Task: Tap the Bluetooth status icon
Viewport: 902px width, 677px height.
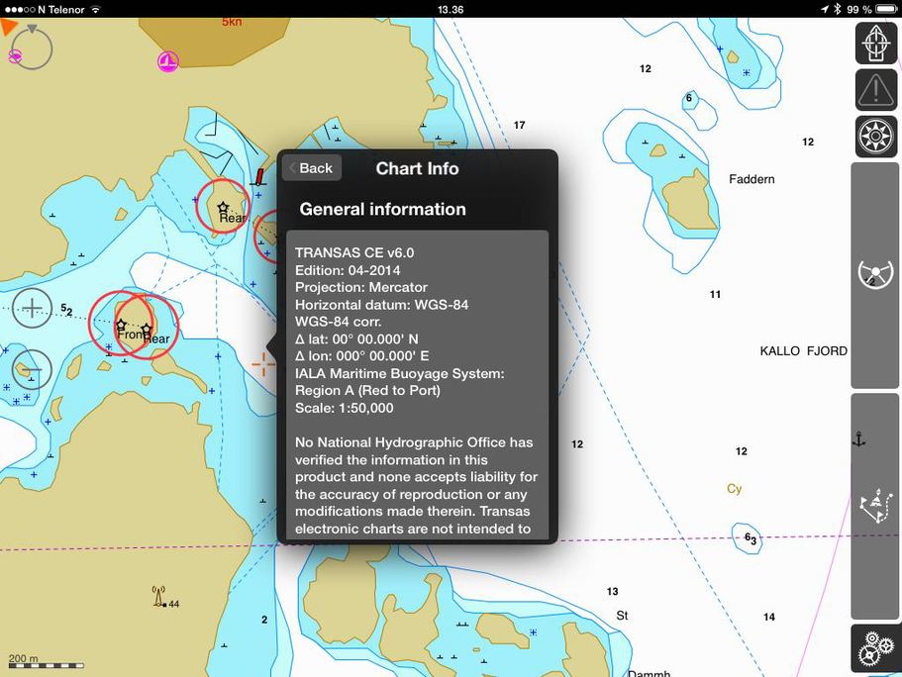Action: [838, 9]
